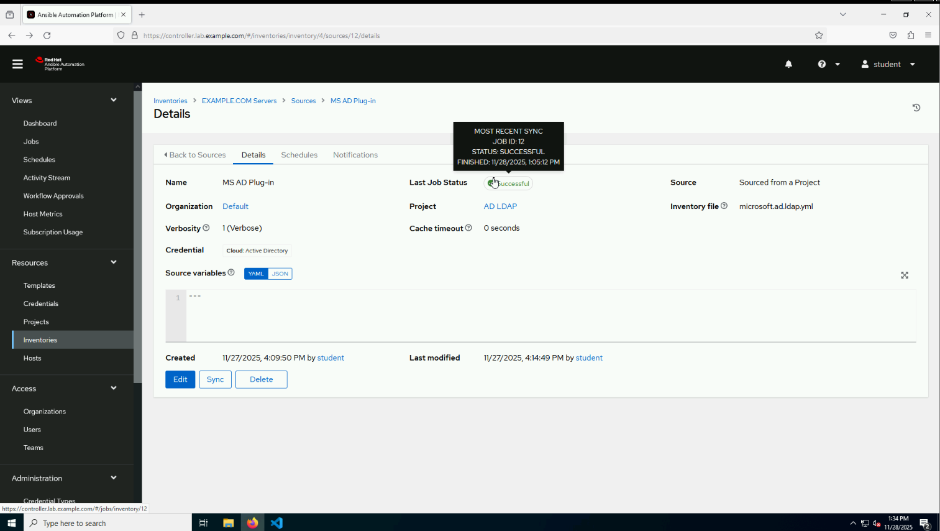Click the Windows taskbar search box
The height and width of the screenshot is (531, 940).
coord(107,523)
